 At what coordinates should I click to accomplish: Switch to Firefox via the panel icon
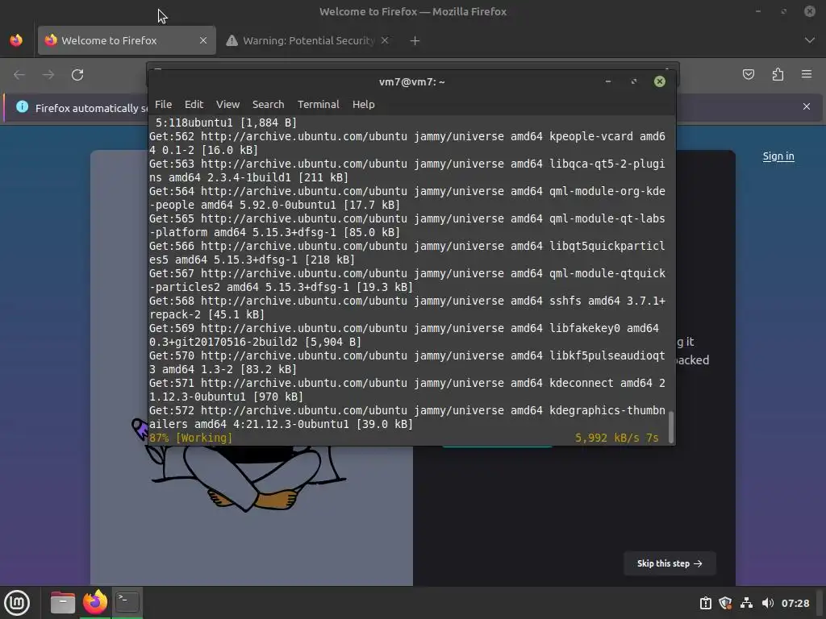[95, 602]
